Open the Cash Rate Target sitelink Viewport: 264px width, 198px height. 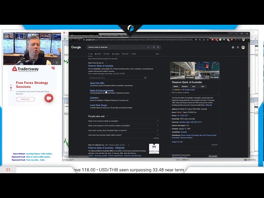[99, 105]
